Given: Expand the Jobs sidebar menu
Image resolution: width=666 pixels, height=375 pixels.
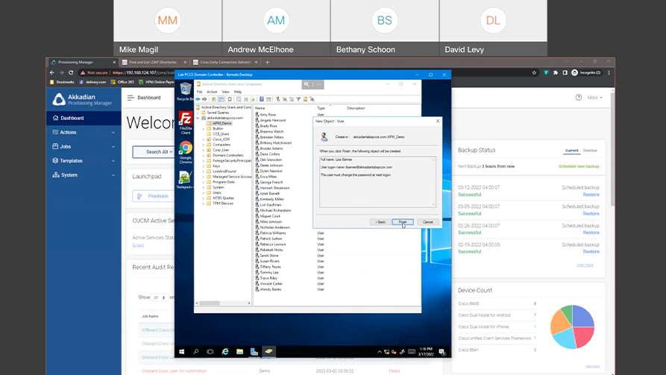Looking at the screenshot, I should (84, 147).
